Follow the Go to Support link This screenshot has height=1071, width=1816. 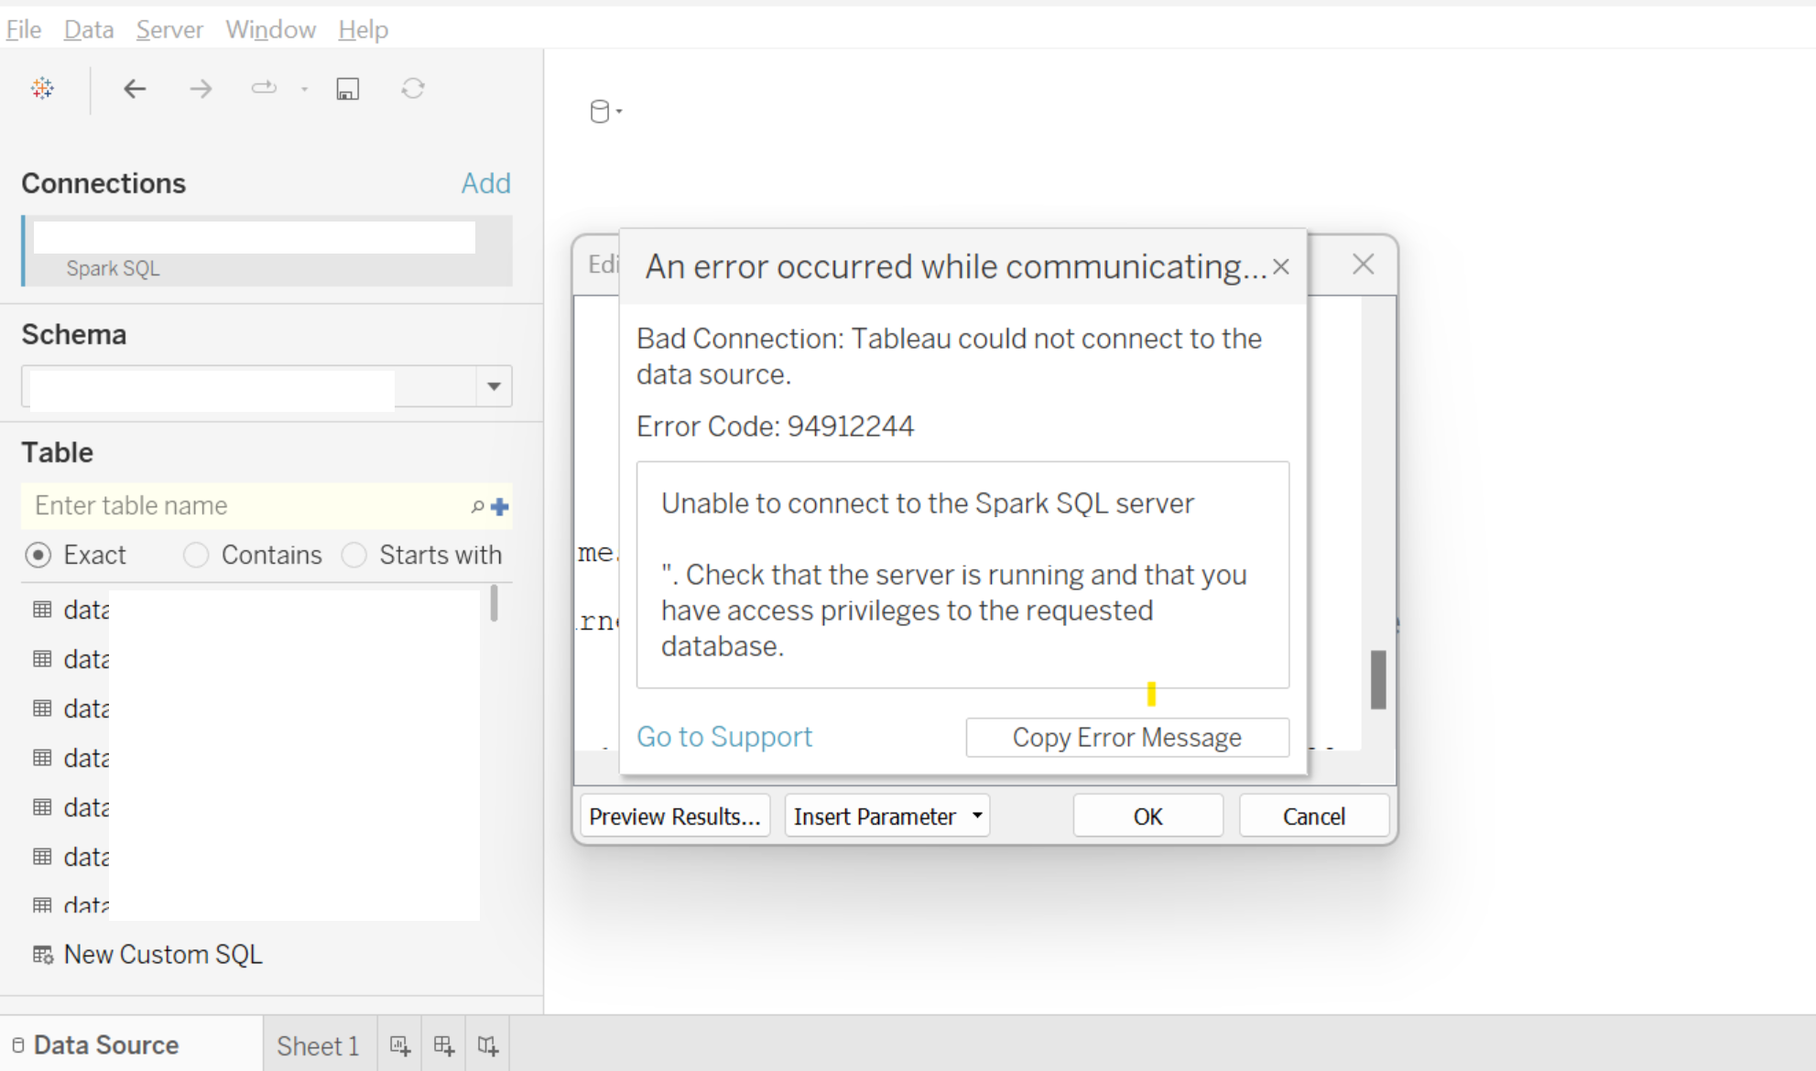[723, 737]
